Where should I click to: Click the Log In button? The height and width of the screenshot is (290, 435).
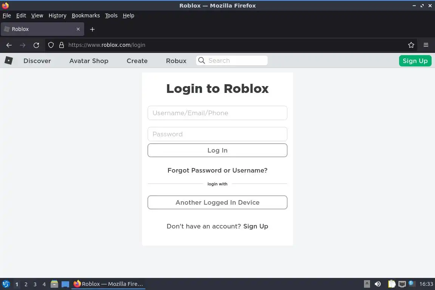point(217,150)
